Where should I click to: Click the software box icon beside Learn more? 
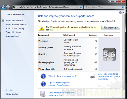(43, 94)
